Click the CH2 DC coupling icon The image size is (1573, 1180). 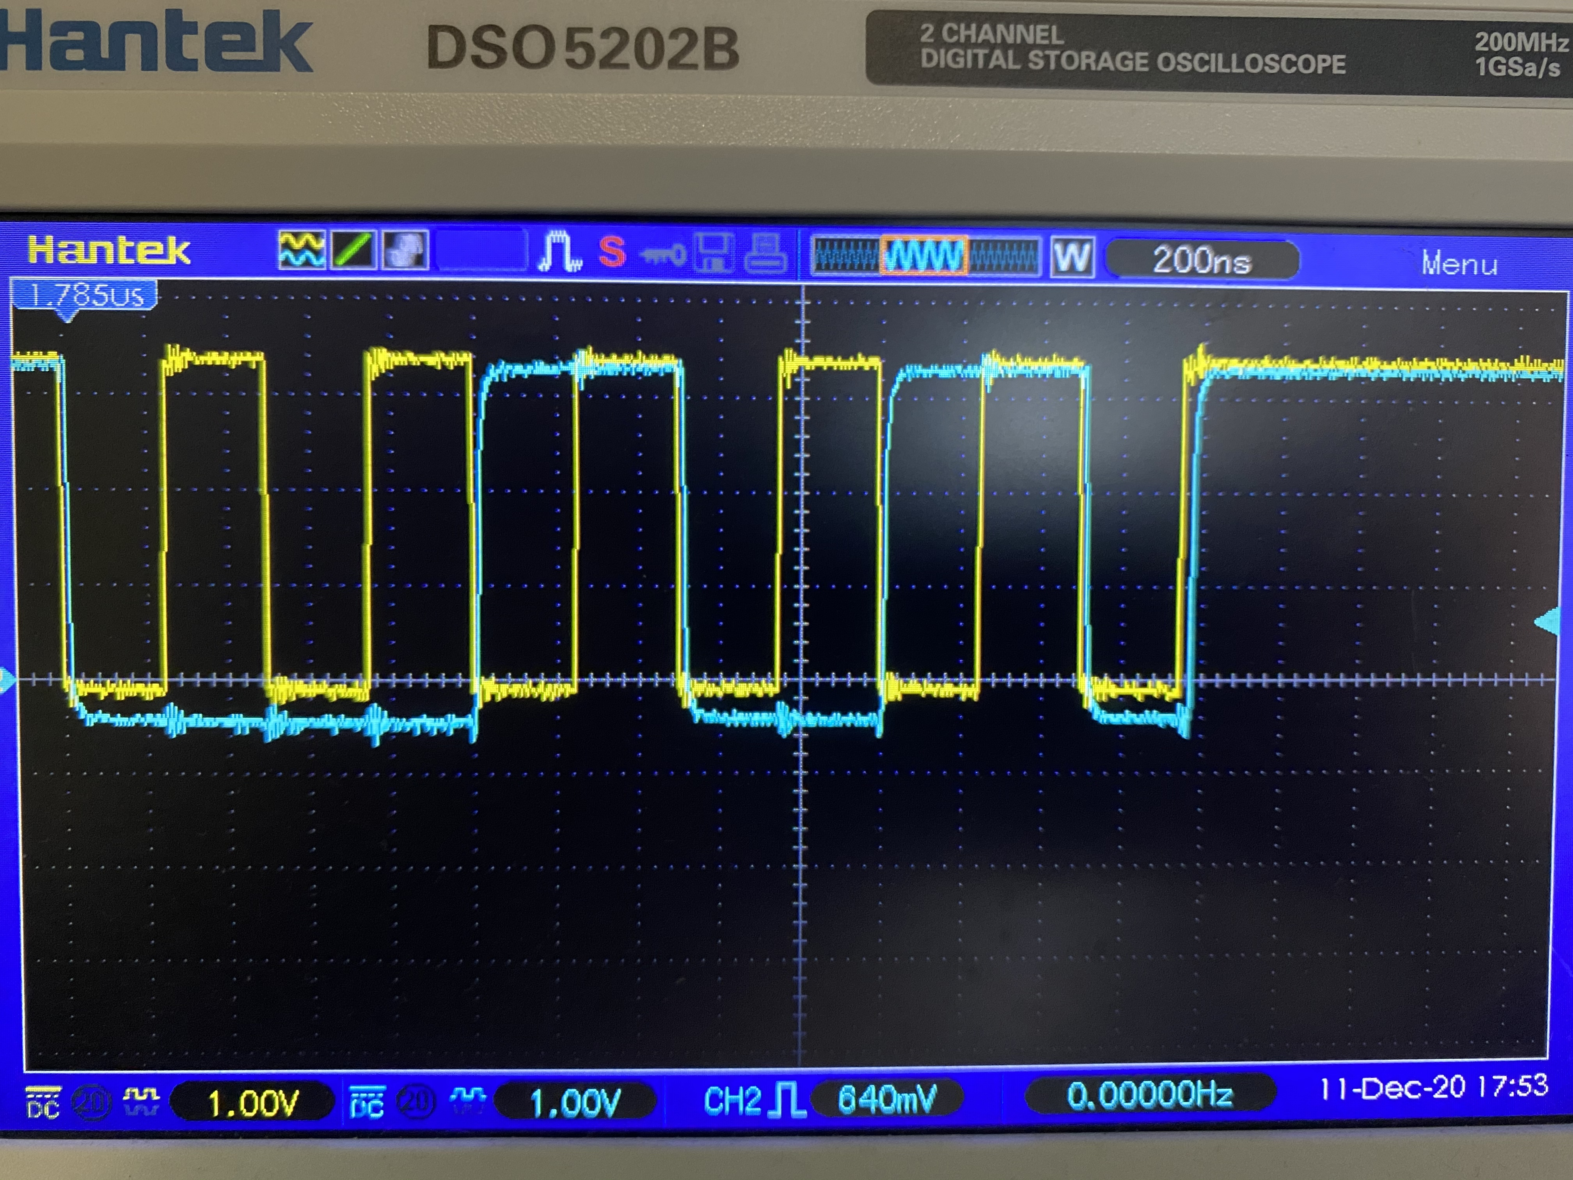pos(367,1102)
